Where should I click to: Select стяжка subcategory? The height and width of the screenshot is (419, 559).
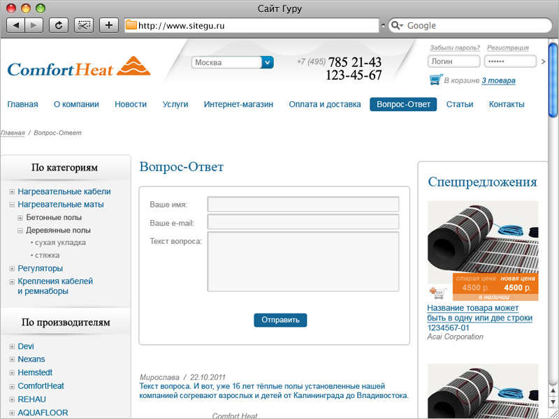point(47,256)
